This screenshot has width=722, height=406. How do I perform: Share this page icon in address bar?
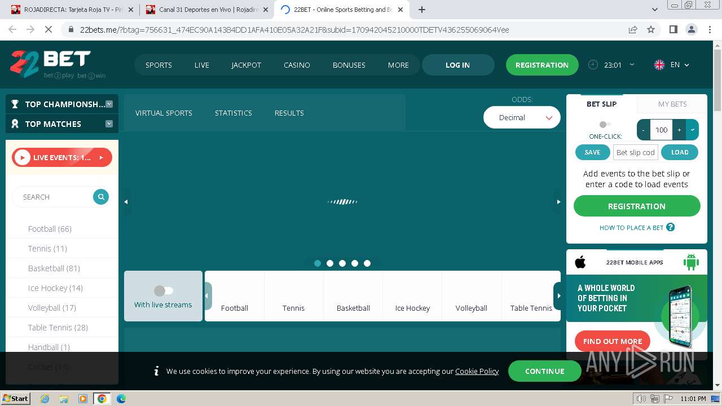click(x=633, y=30)
